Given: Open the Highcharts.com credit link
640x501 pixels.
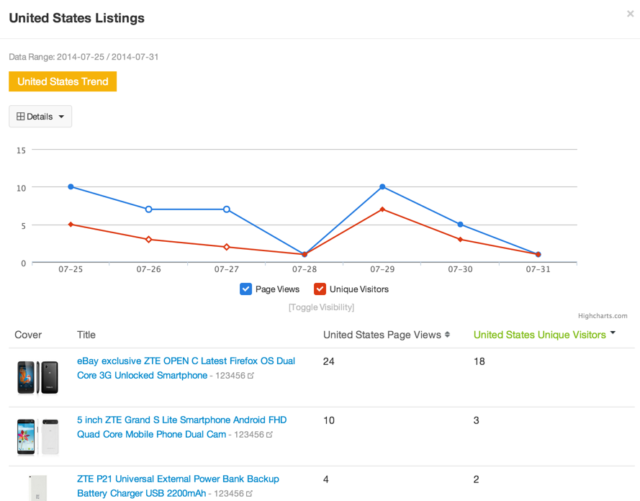Looking at the screenshot, I should pyautogui.click(x=603, y=316).
